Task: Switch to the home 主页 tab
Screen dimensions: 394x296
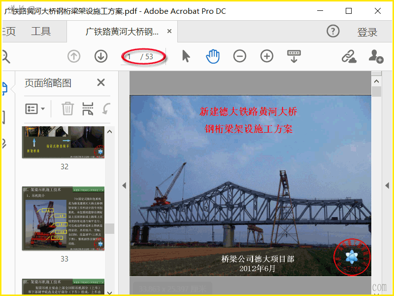Action: pyautogui.click(x=9, y=31)
